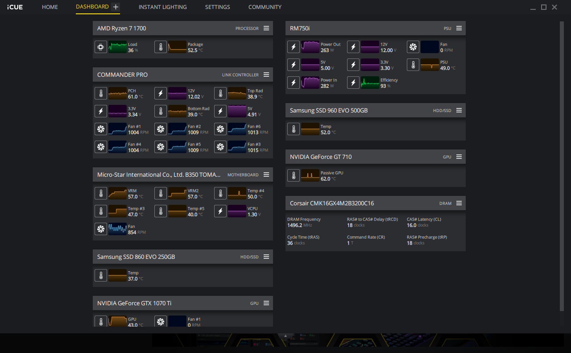
Task: Open the SETTINGS tab
Action: (218, 7)
